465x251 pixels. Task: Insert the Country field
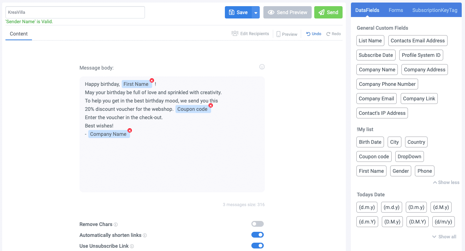416,142
